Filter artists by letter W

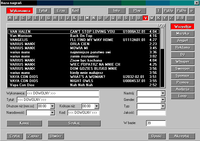coord(152,18)
